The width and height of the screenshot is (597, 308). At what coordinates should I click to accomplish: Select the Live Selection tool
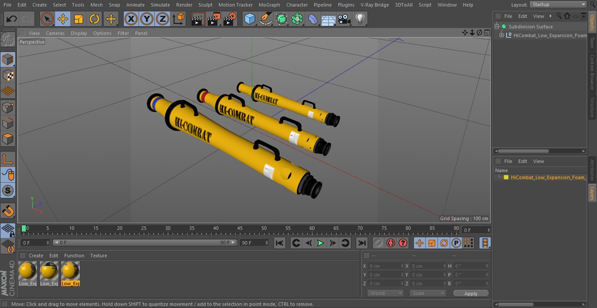47,19
